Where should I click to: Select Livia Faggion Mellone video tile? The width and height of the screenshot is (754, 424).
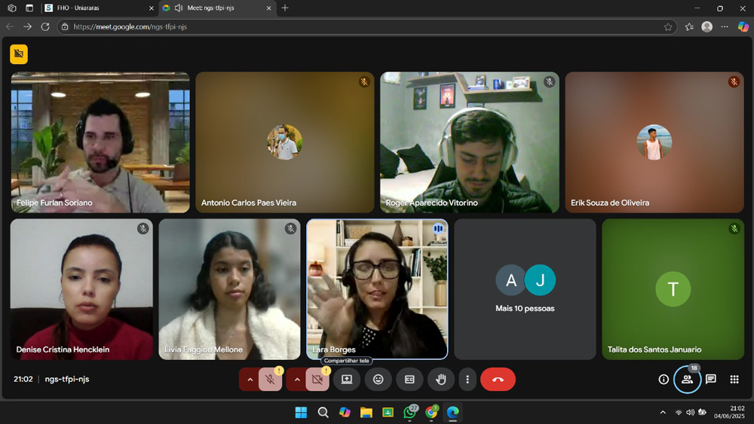tap(229, 289)
